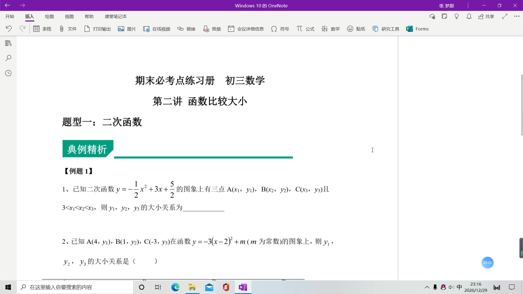Image resolution: width=523 pixels, height=294 pixels.
Task: Open notifications bell
Action: point(469,16)
